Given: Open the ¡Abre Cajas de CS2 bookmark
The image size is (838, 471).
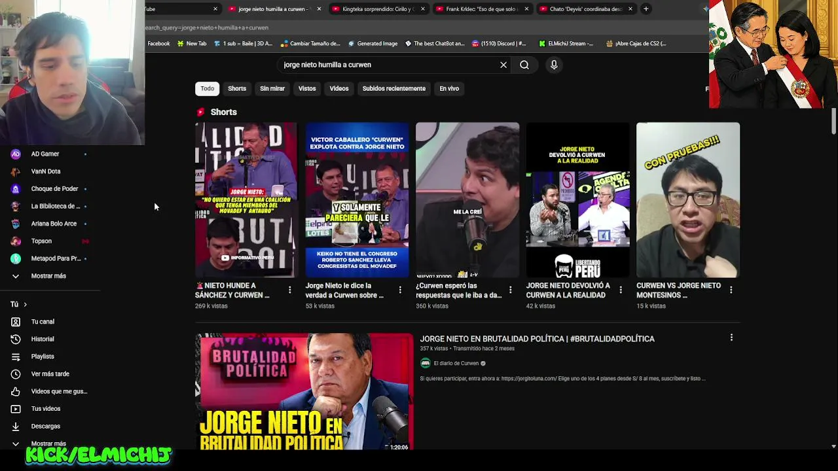Looking at the screenshot, I should click(x=636, y=44).
